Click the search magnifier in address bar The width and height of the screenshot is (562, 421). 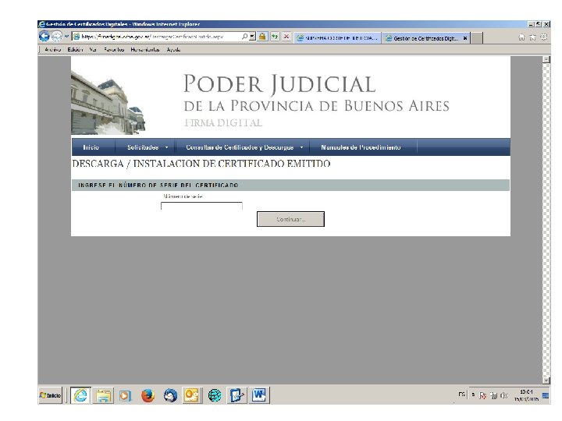click(x=244, y=37)
